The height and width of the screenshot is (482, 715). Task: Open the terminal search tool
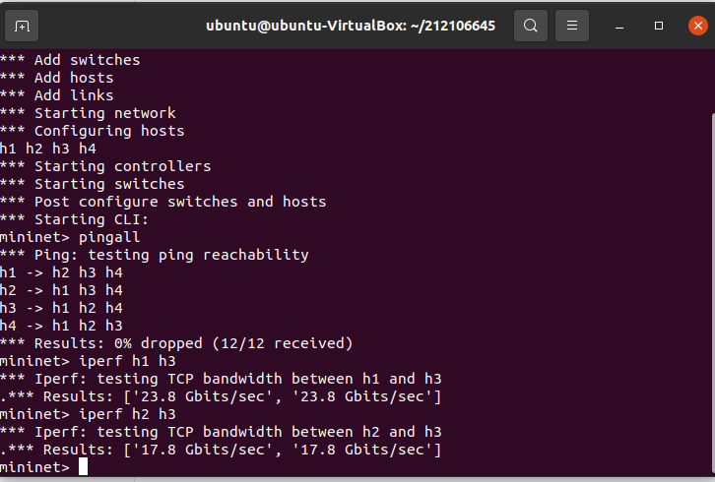tap(530, 26)
